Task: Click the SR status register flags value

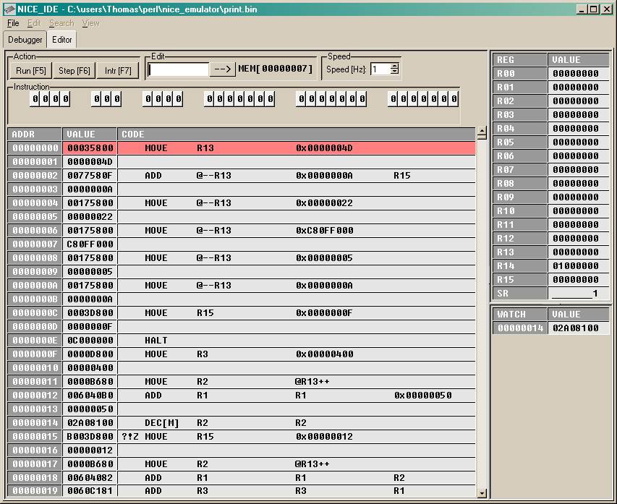Action: (x=579, y=294)
